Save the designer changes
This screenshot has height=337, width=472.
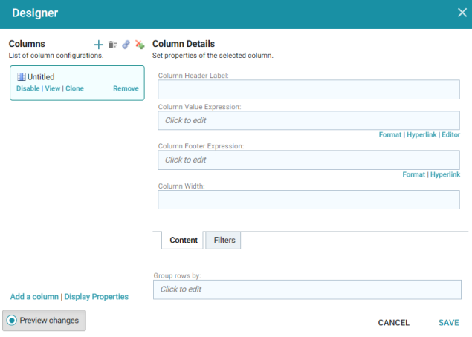point(448,323)
